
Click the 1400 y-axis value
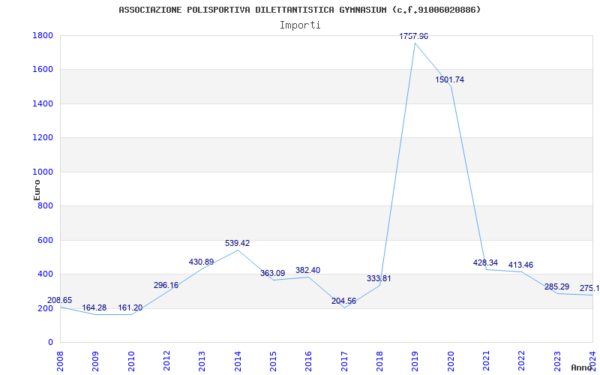[x=43, y=103]
